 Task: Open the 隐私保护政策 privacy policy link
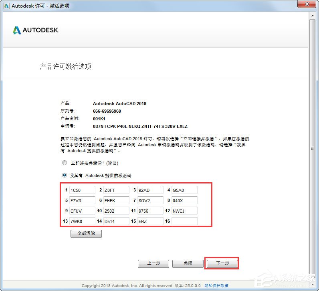(x=216, y=285)
